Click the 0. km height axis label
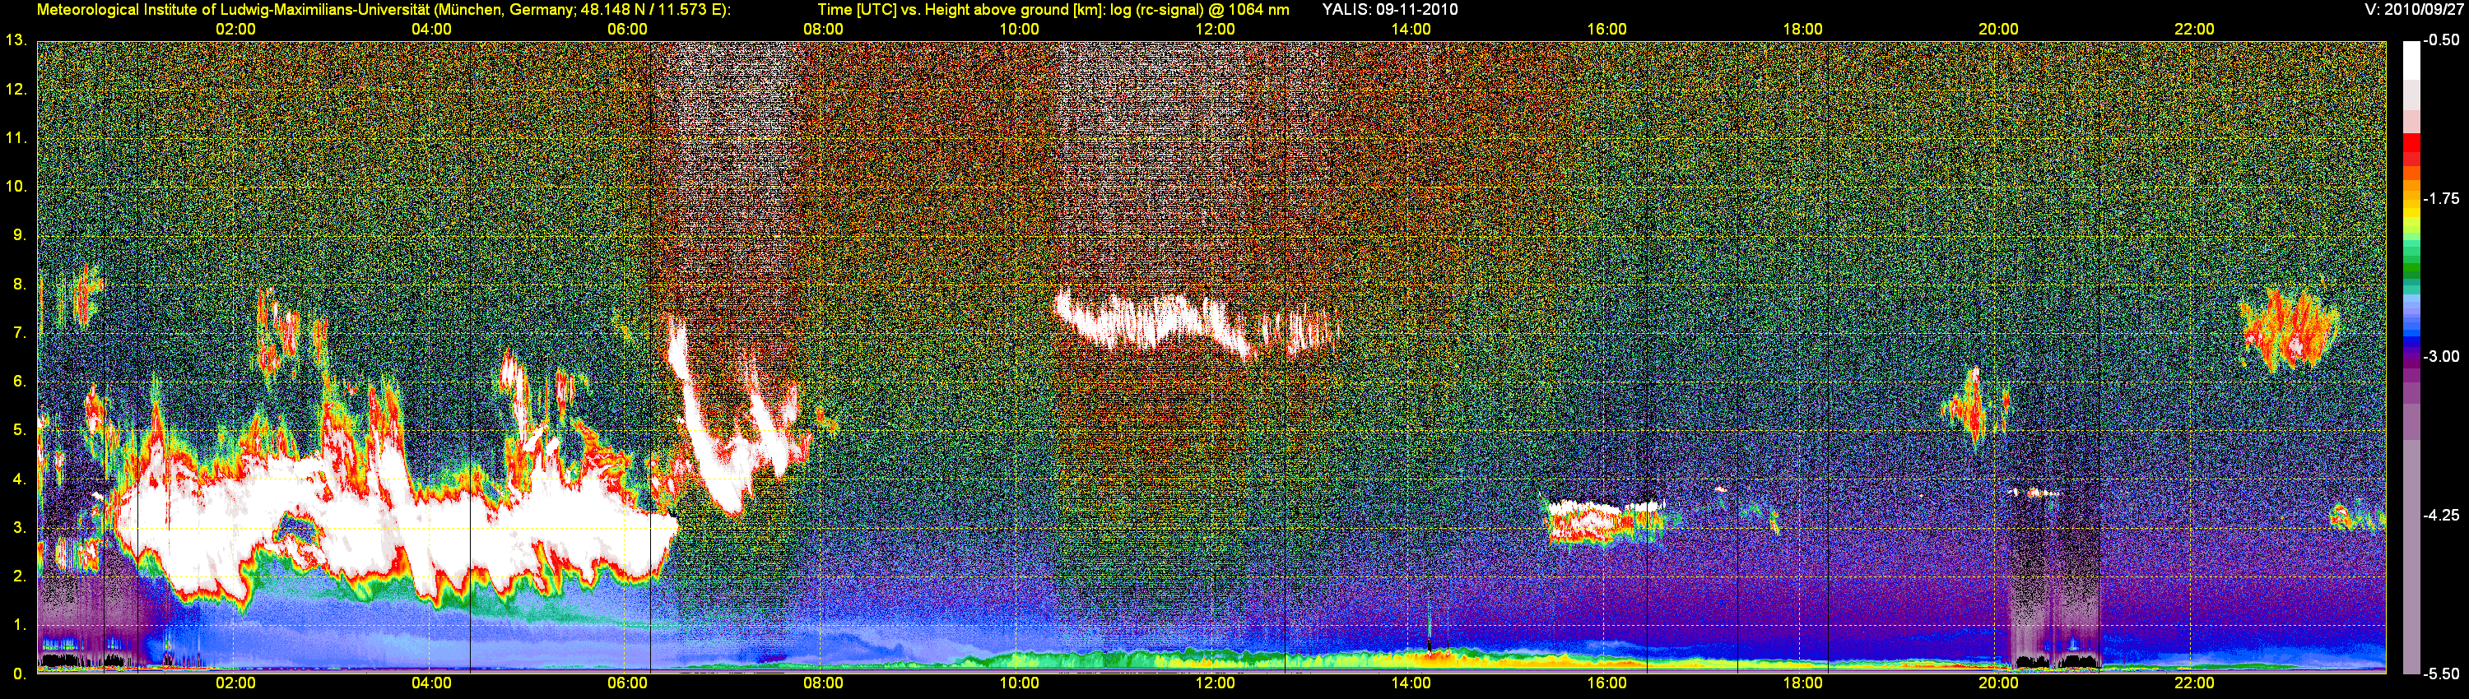The image size is (2469, 699). click(19, 674)
